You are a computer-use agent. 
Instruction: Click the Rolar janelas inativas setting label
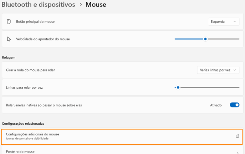(x=44, y=105)
